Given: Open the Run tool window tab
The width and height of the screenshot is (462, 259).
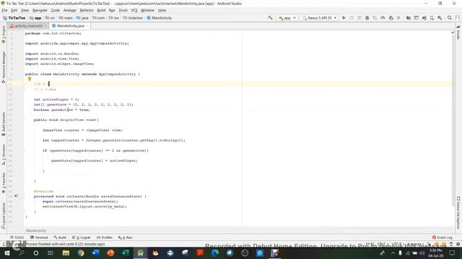Looking at the screenshot, I should [125, 237].
